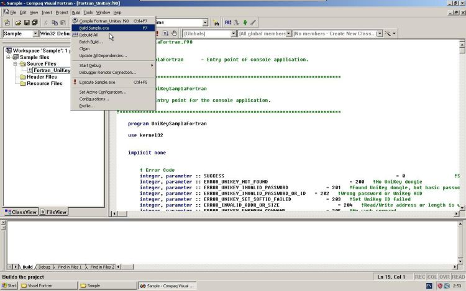Screen dimensions: 466x291
Task: Click the hand breakpoint toolbar icon
Action: (174, 34)
